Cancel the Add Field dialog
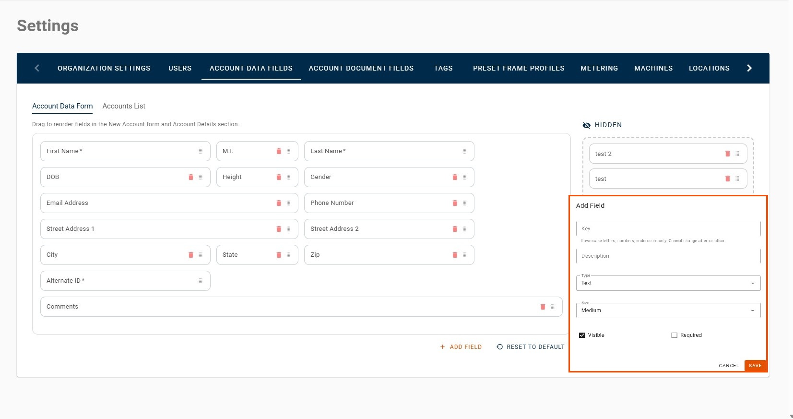The image size is (793, 419). click(x=729, y=366)
